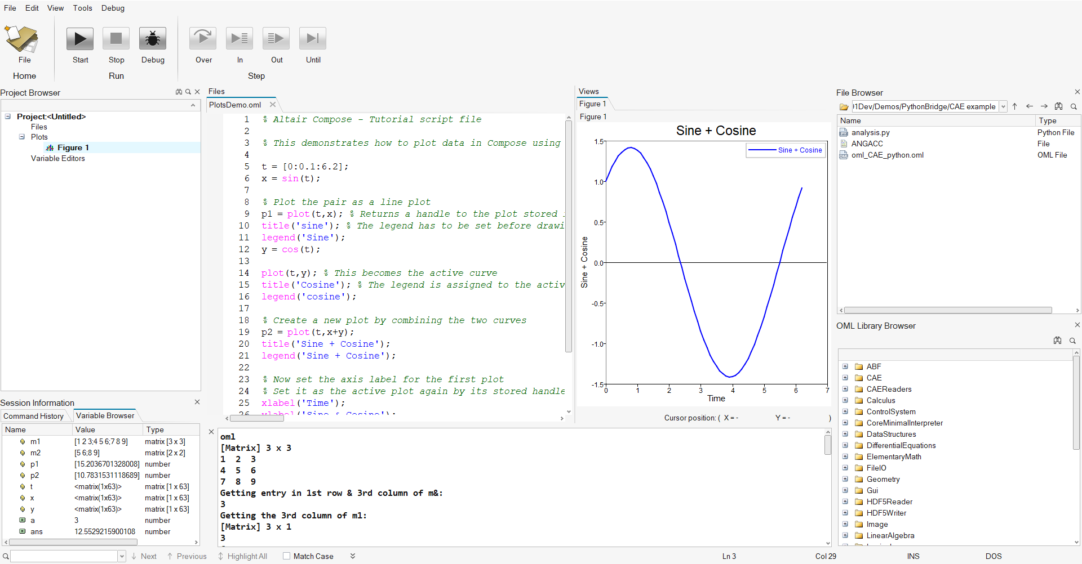Click the Stop execution icon
1082x564 pixels.
pyautogui.click(x=116, y=38)
